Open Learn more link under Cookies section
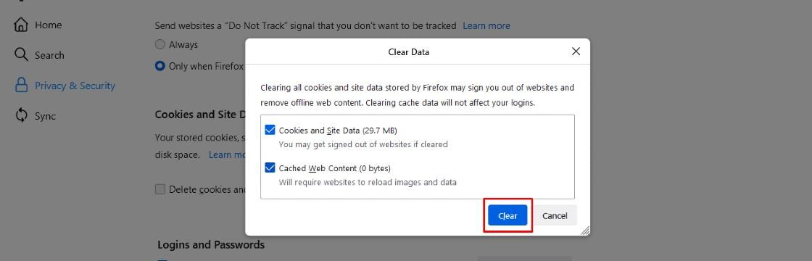812x261 pixels. (x=227, y=155)
